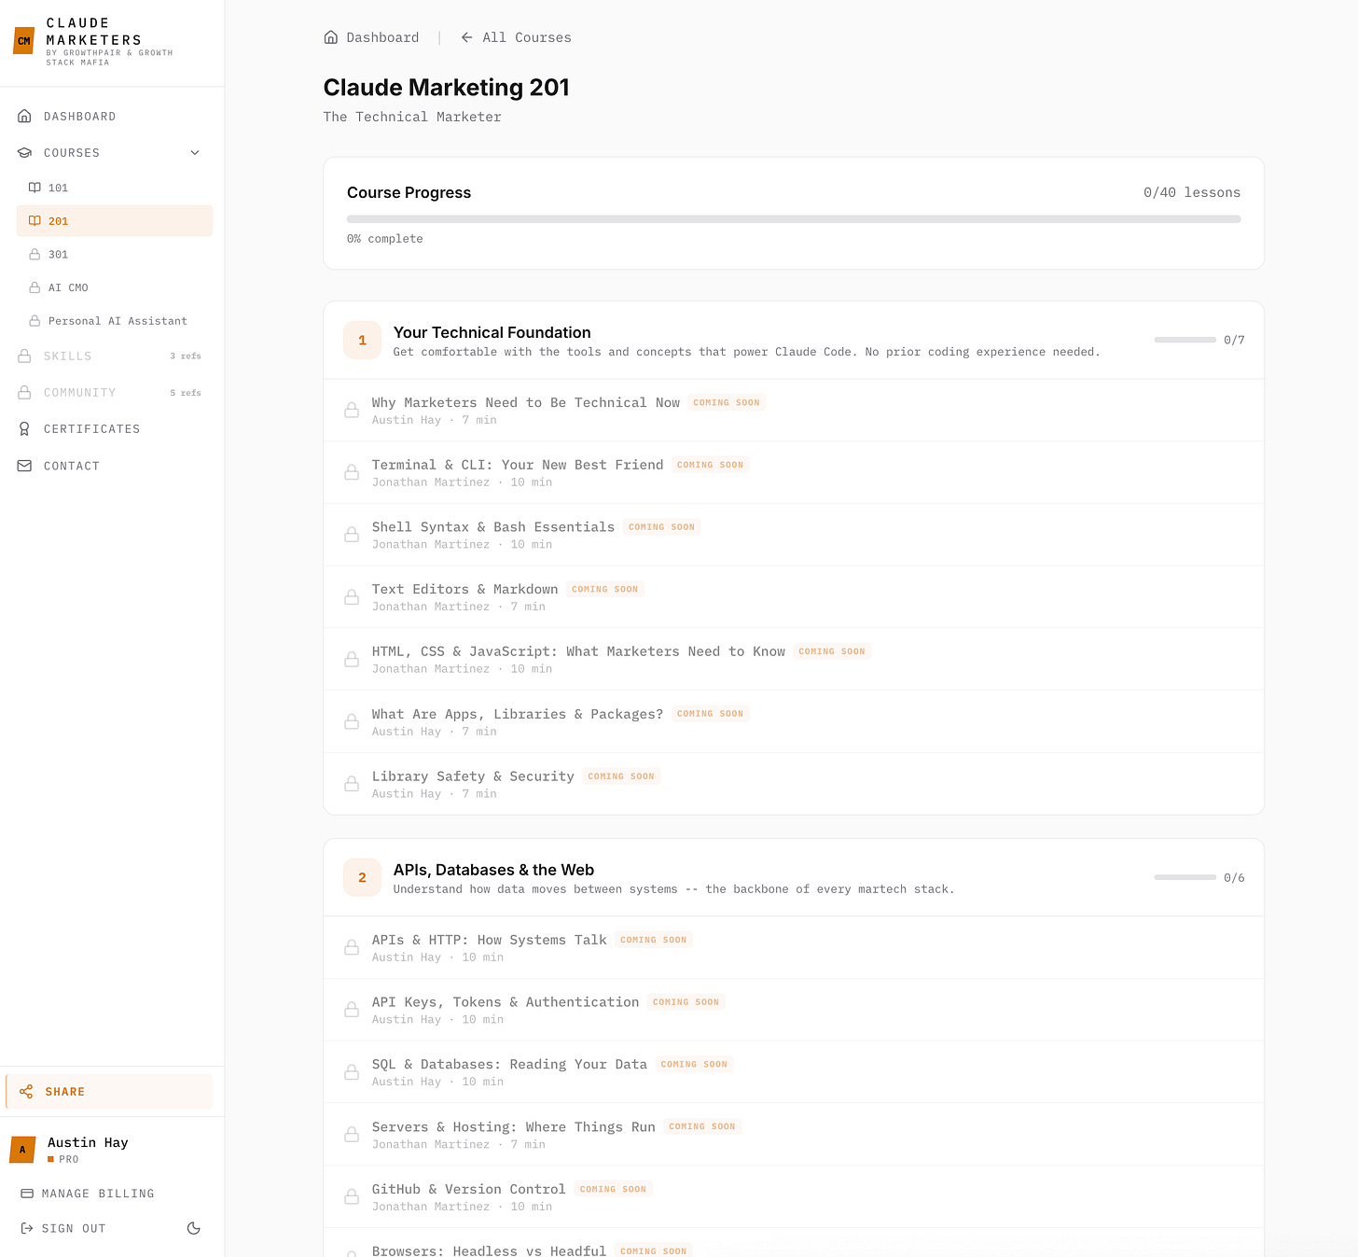Screen dimensions: 1358x1257
Task: Click the lock icon beside 301
Action: [35, 254]
